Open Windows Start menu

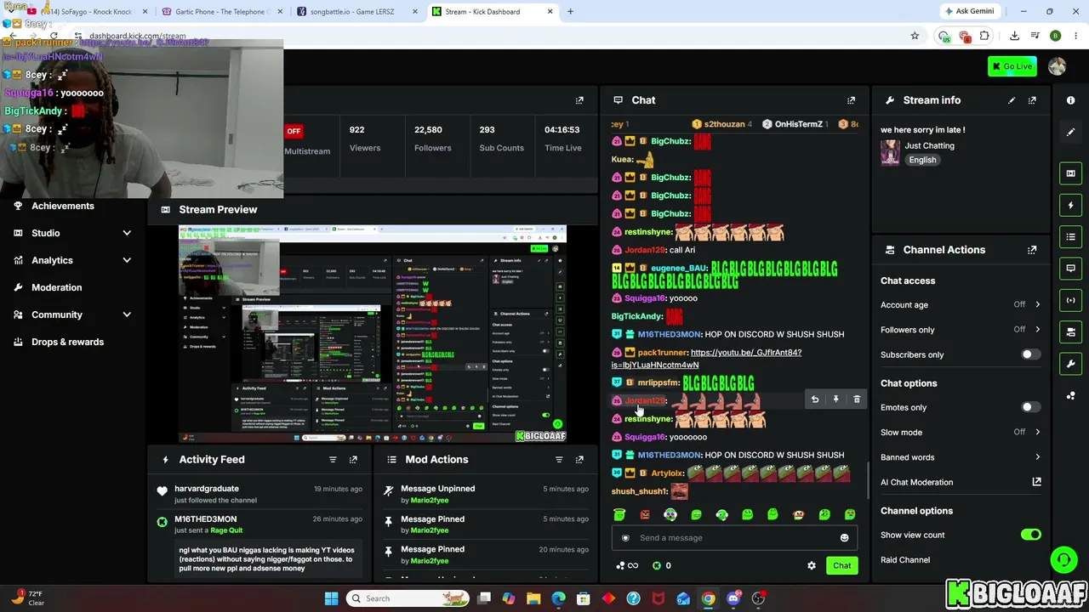[x=331, y=598]
